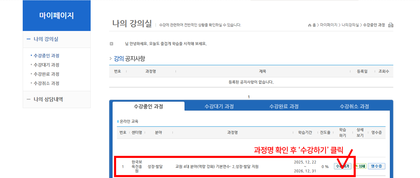420x178 pixels.
Task: Click the 마이페이지 breadcrumb link
Action: coord(328,25)
